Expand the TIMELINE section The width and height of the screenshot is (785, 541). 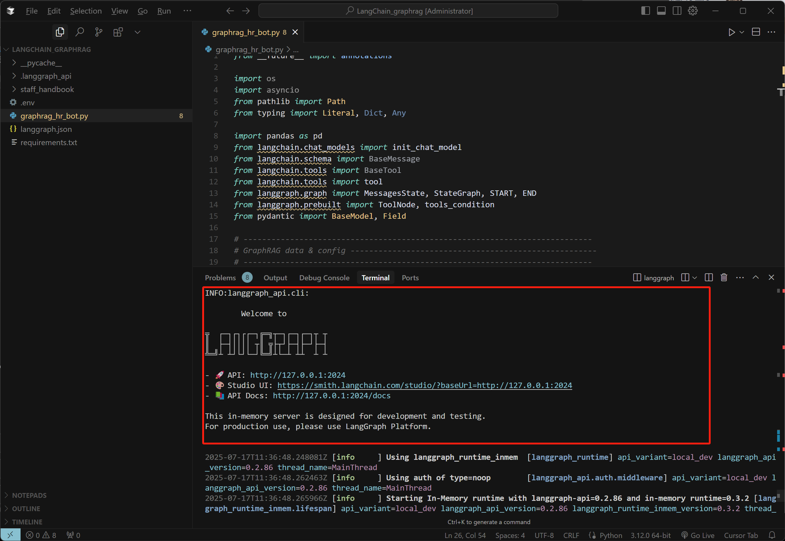pos(96,522)
